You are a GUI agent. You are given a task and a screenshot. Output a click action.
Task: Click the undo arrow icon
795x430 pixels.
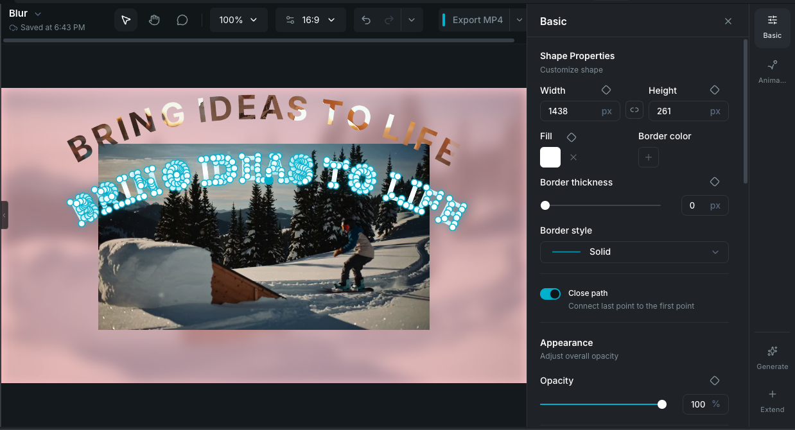[x=365, y=20]
